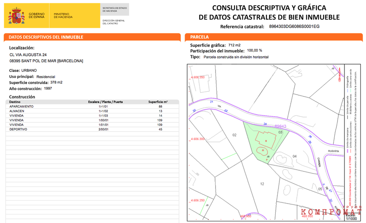Image resolution: width=366 pixels, height=223 pixels.
Task: Click parcel label '12' on the map
Action: tap(262, 184)
